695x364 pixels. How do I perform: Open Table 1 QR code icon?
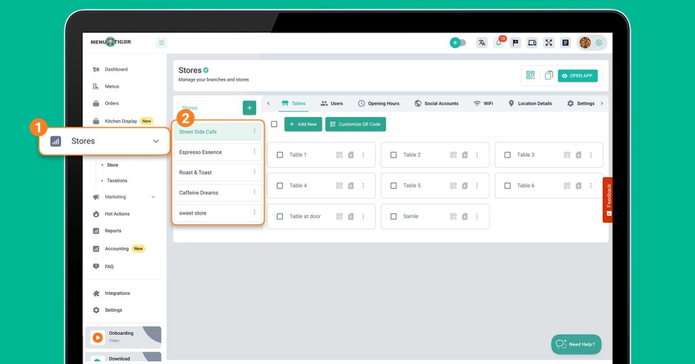pyautogui.click(x=339, y=155)
